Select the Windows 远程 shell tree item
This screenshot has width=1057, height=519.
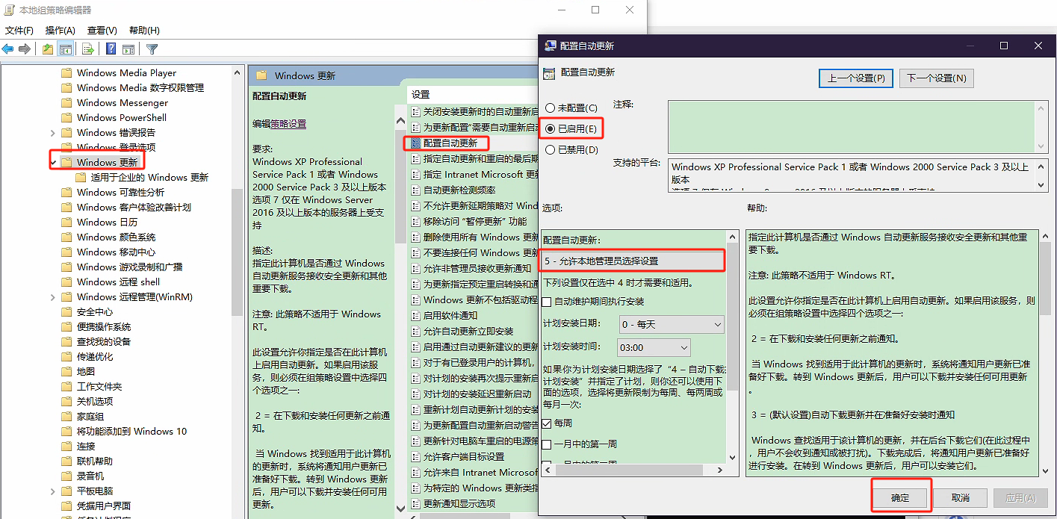pyautogui.click(x=118, y=282)
